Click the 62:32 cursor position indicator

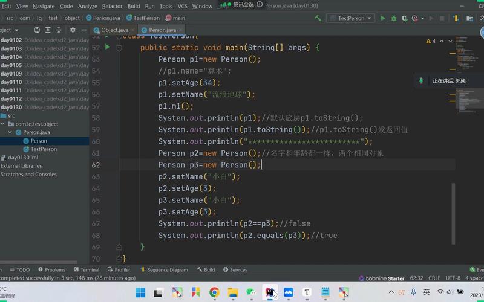pyautogui.click(x=416, y=278)
